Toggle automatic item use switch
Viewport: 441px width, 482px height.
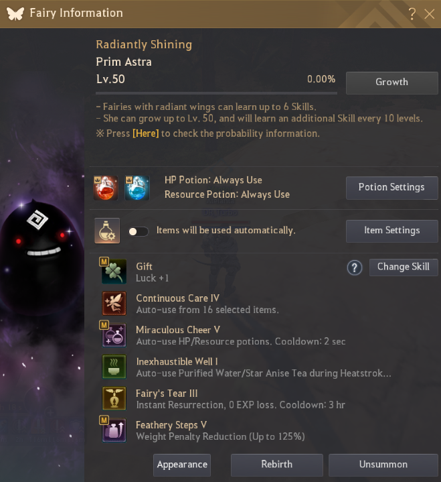139,231
